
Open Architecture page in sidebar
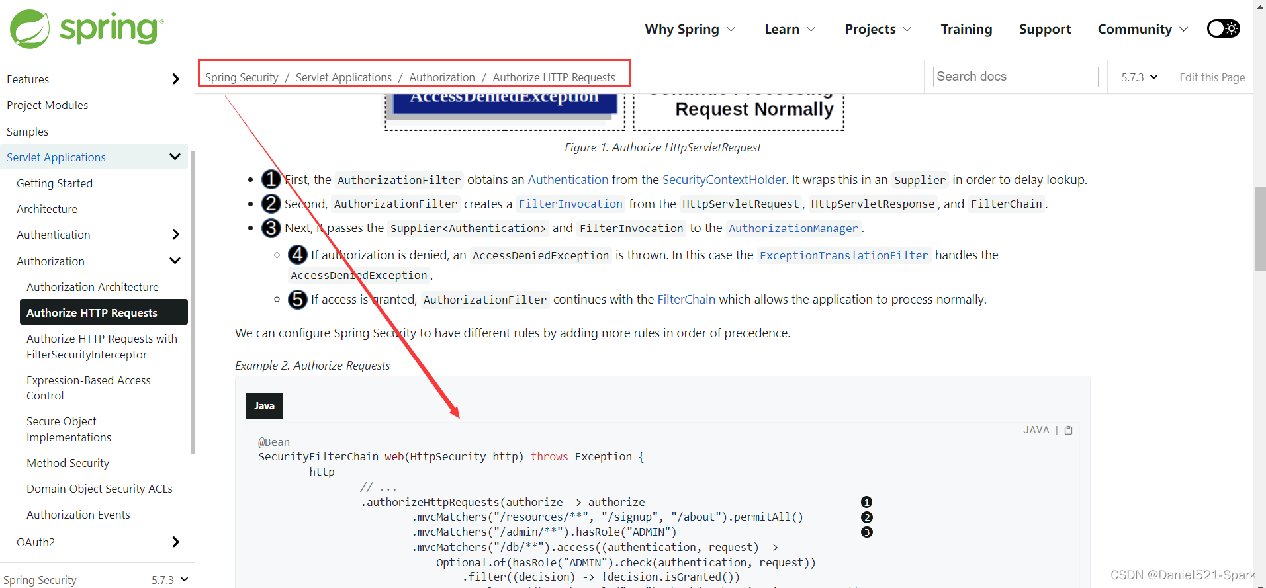[x=47, y=209]
